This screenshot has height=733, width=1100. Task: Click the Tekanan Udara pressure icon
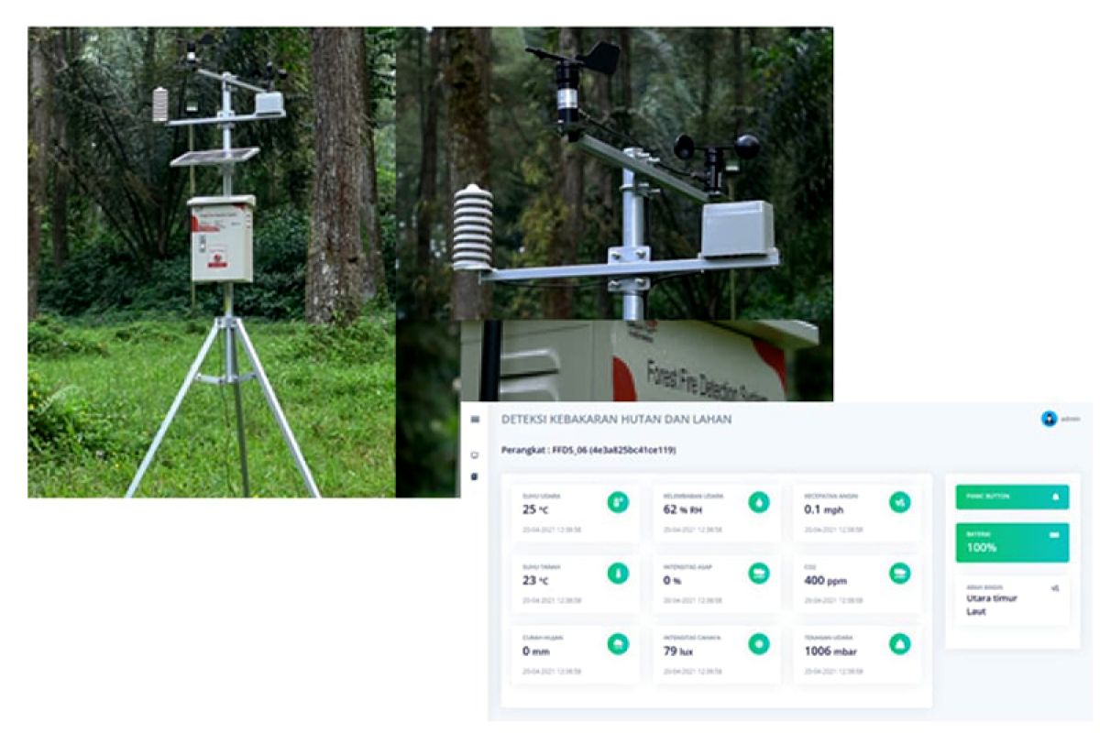click(x=900, y=644)
